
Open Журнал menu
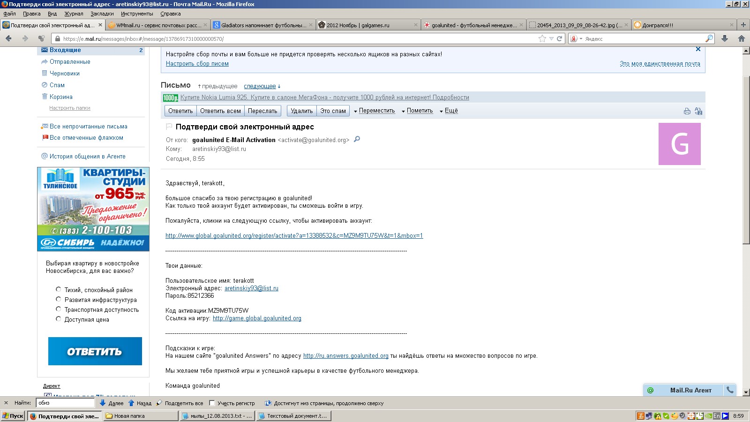(x=74, y=14)
